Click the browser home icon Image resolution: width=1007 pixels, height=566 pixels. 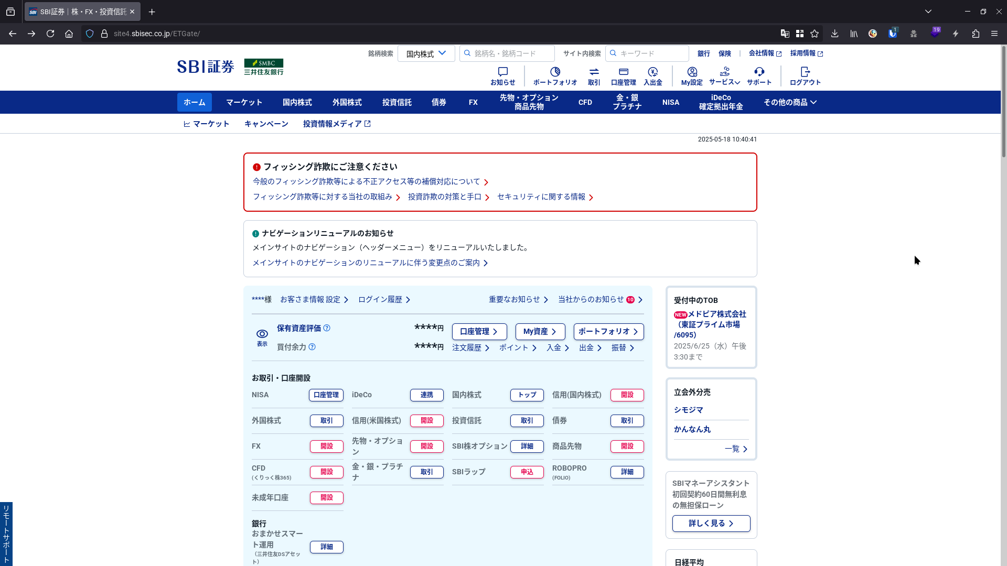(69, 34)
